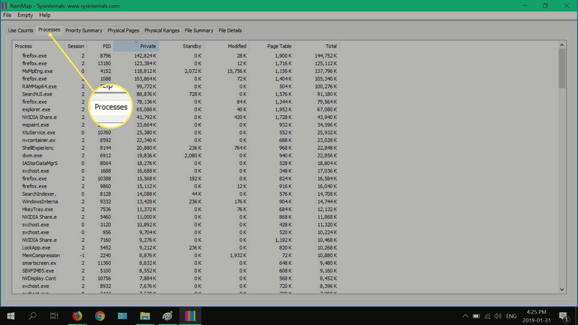The image size is (578, 325).
Task: Select Physical Ranges tab
Action: coord(162,30)
